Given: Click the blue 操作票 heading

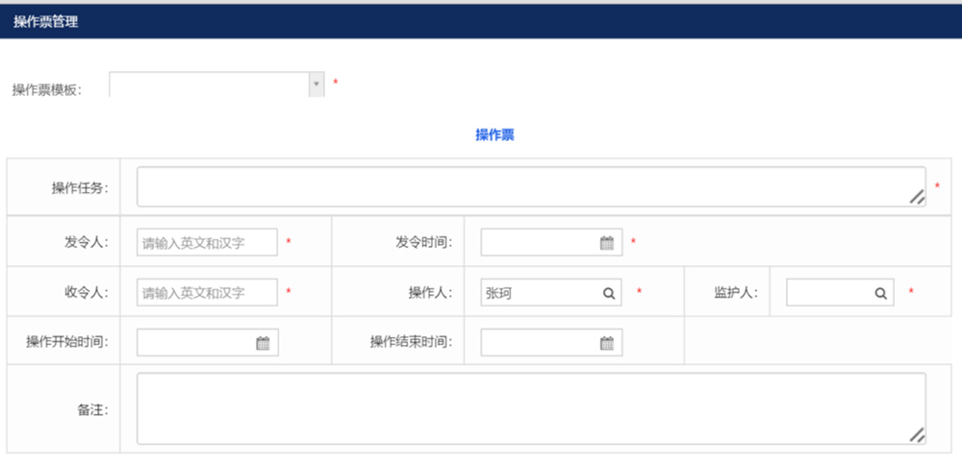Looking at the screenshot, I should point(494,135).
